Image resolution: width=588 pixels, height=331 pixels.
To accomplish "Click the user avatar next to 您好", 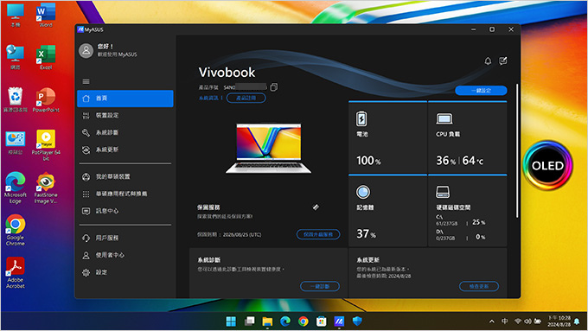I will (86, 50).
